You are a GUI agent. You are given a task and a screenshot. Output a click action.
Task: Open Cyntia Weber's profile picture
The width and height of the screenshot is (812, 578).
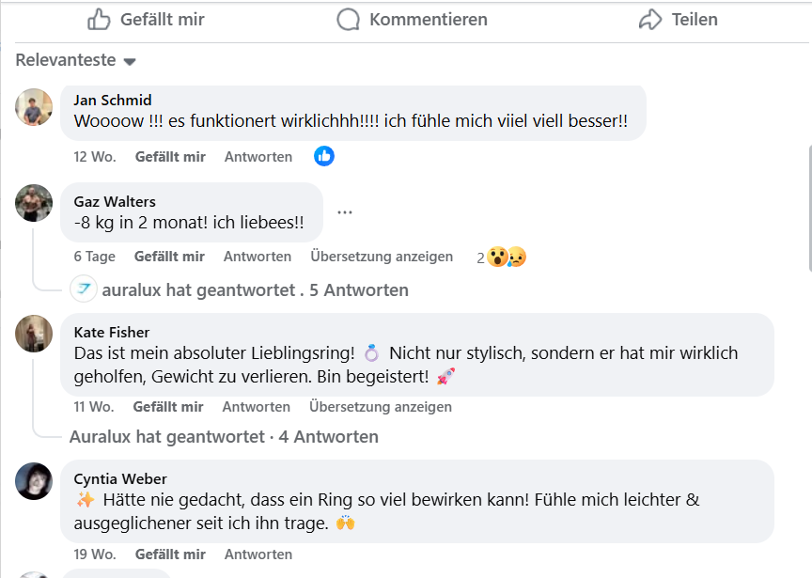pos(34,481)
